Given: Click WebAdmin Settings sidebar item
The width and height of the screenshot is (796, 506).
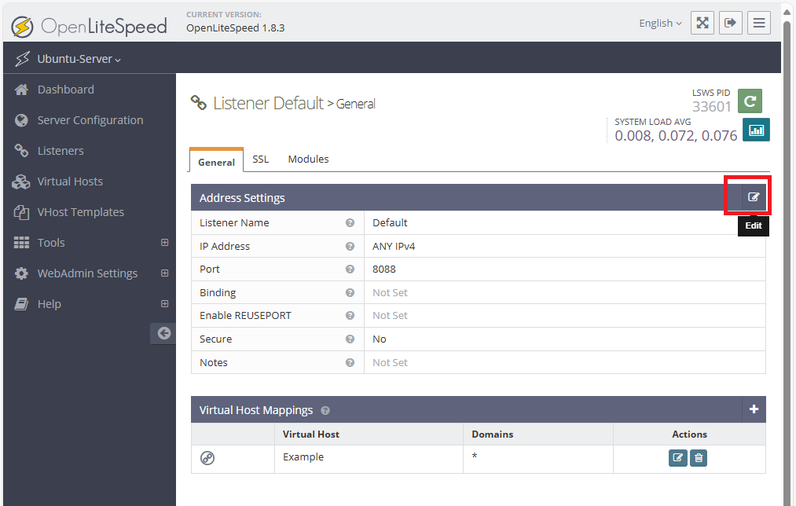Looking at the screenshot, I should (87, 273).
